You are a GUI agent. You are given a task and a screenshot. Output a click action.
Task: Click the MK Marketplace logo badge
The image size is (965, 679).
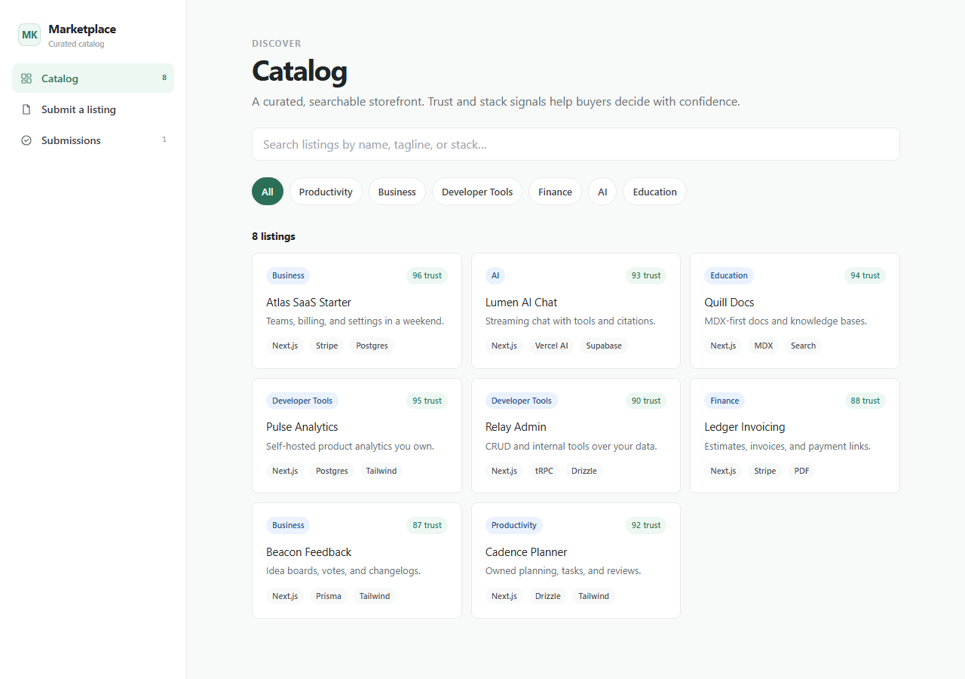[x=29, y=35]
